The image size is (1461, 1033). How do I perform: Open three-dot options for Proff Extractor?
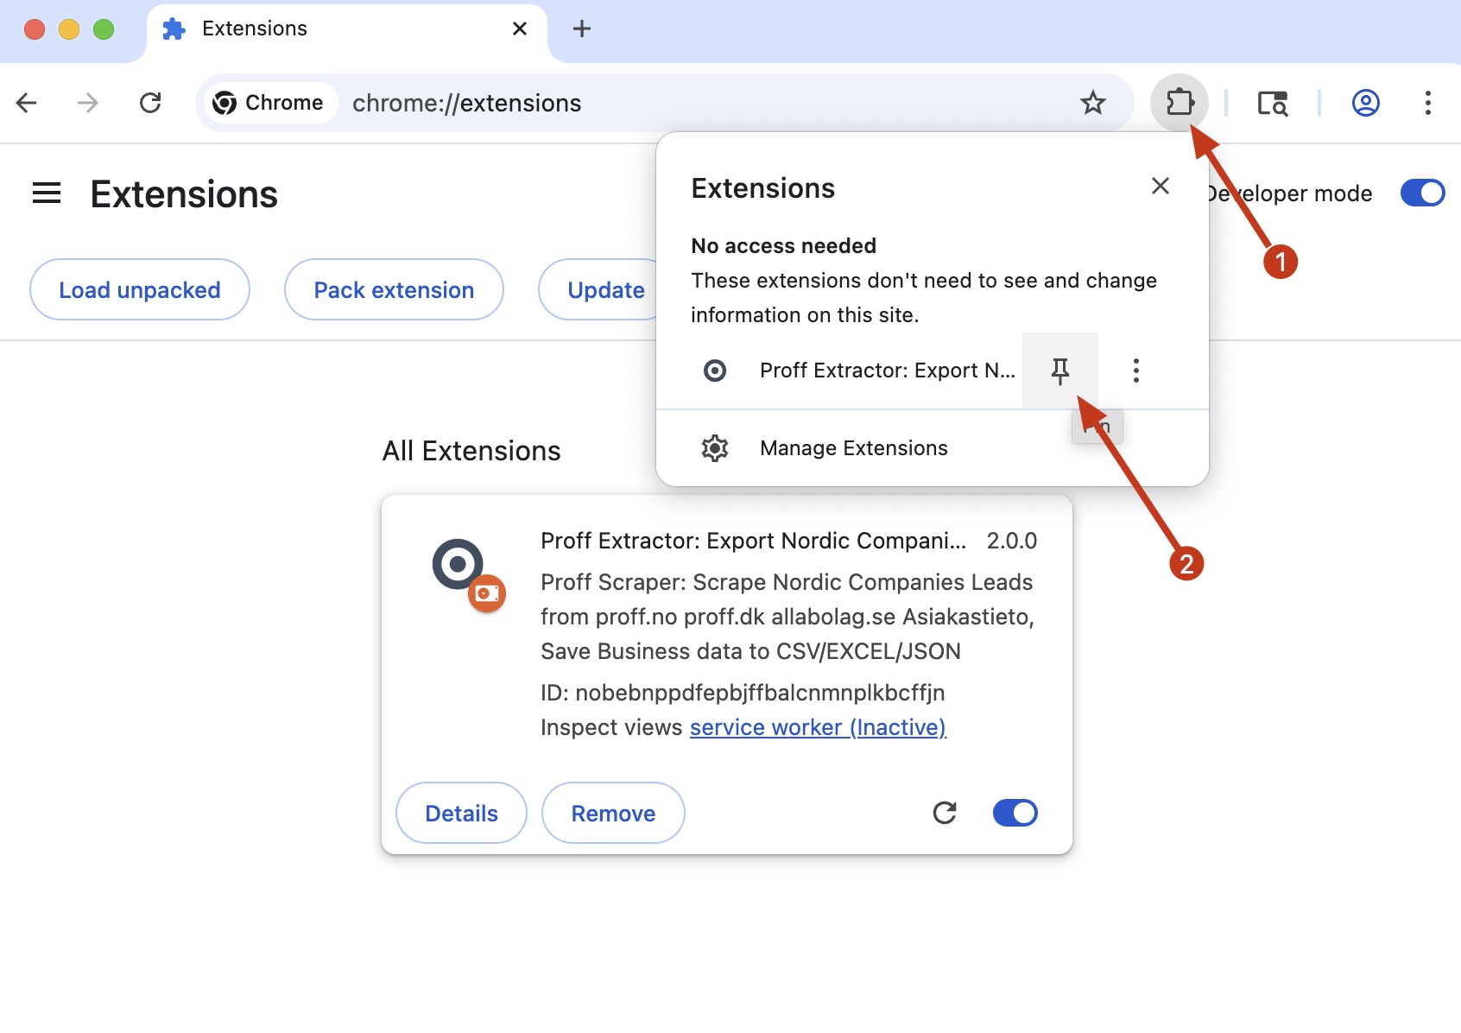point(1136,370)
